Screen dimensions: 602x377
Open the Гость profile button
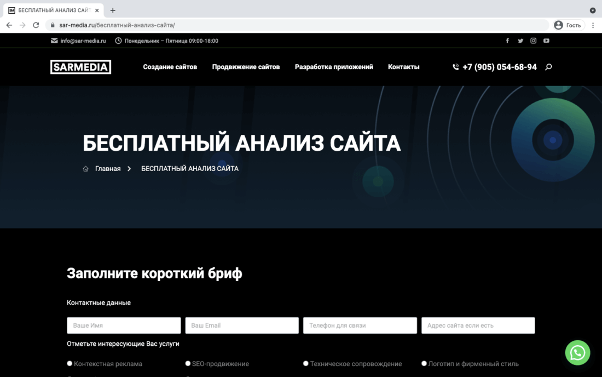pyautogui.click(x=569, y=25)
